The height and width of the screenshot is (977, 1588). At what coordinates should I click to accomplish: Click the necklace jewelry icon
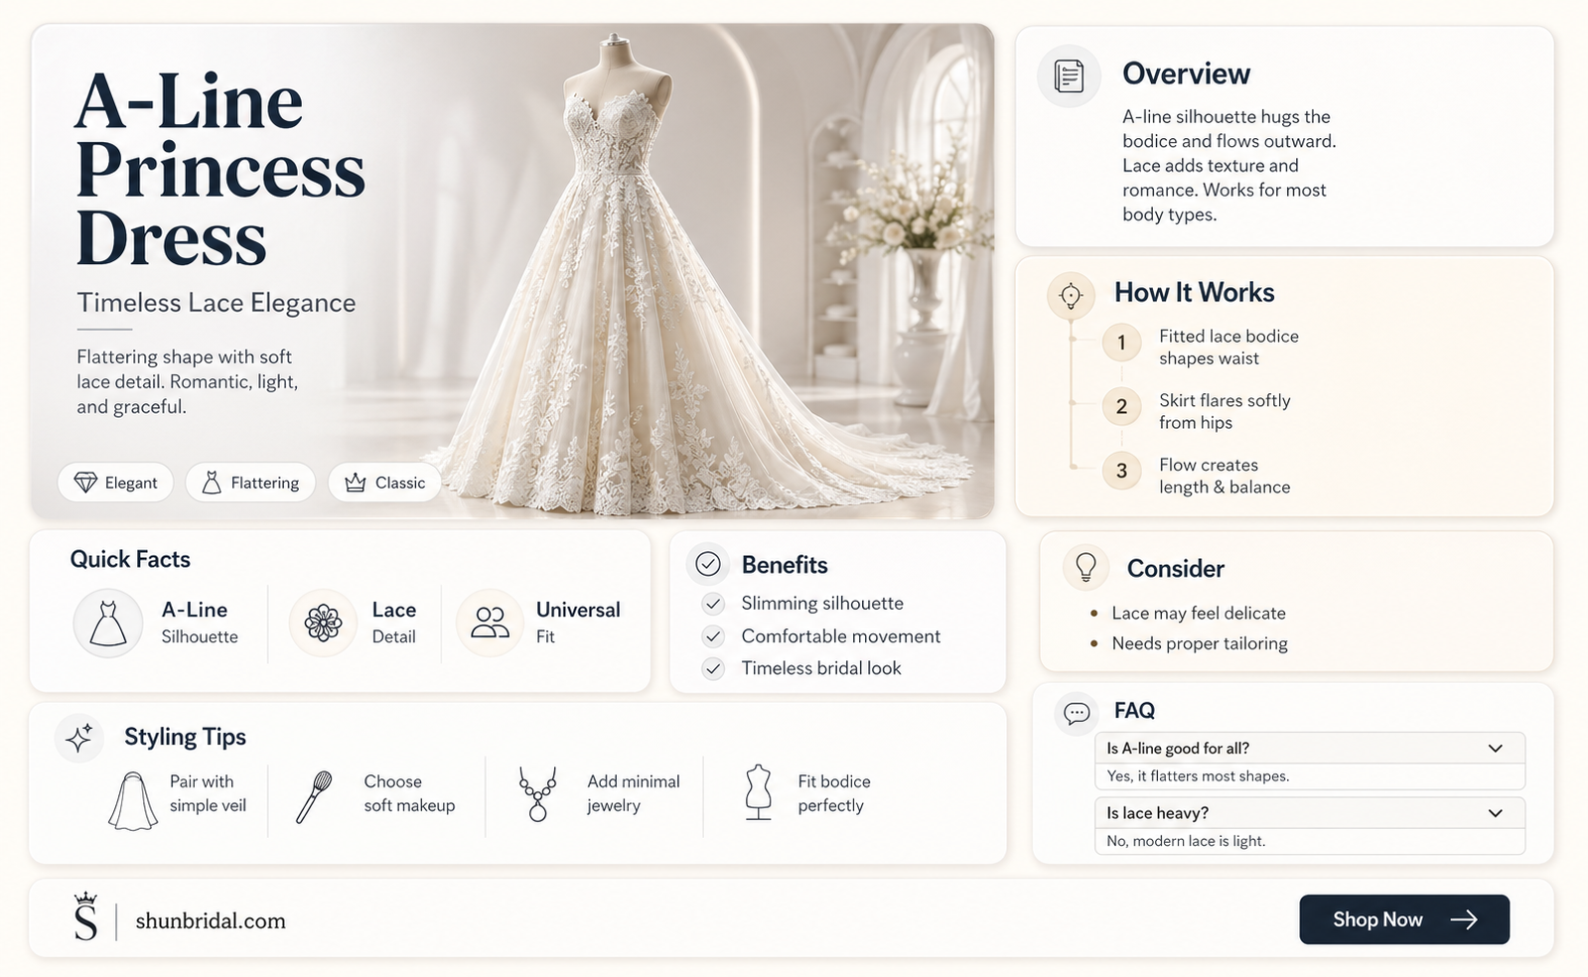537,794
